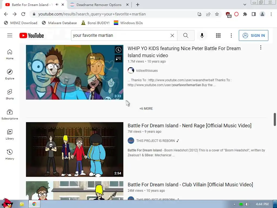277x208 pixels.
Task: Open the MEMZ Download bookmark
Action: [x=21, y=23]
